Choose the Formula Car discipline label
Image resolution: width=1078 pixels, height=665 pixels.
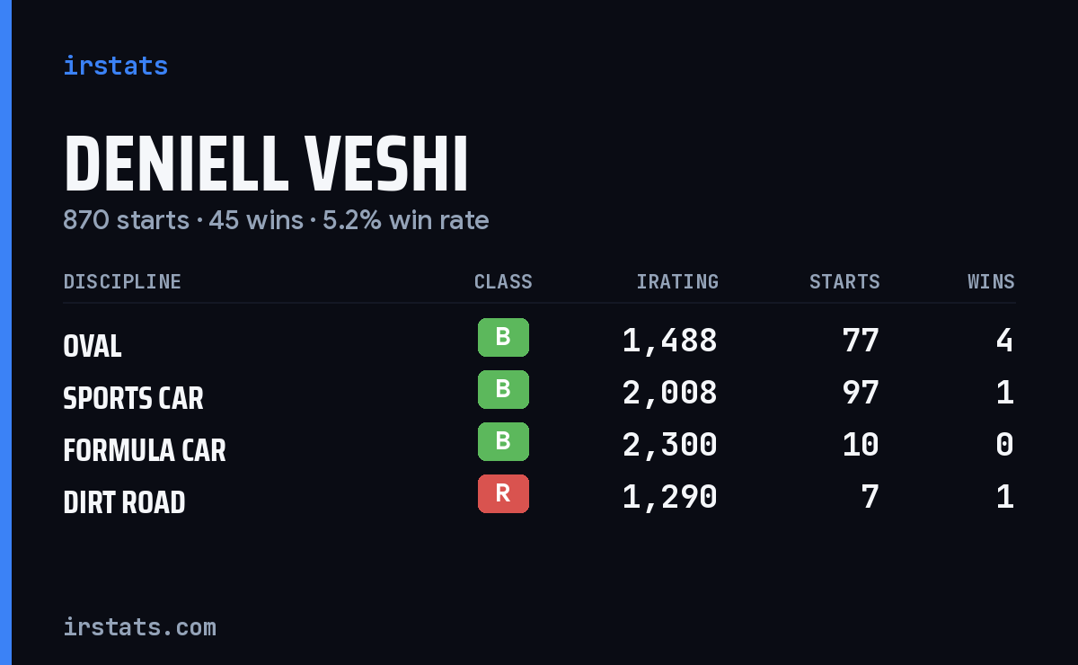coord(145,450)
